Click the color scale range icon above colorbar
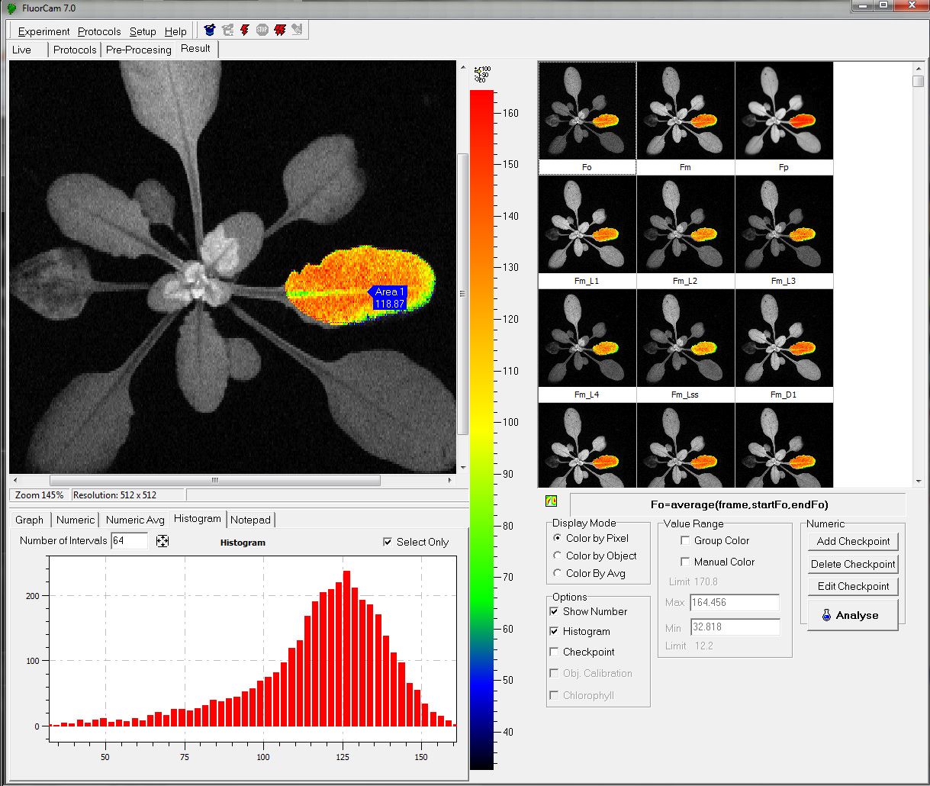930x786 pixels. point(481,74)
